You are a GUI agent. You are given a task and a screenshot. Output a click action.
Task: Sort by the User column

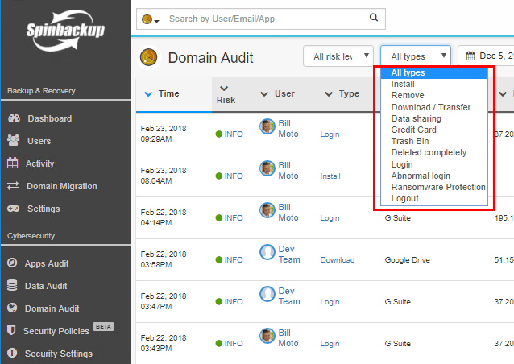click(x=277, y=93)
